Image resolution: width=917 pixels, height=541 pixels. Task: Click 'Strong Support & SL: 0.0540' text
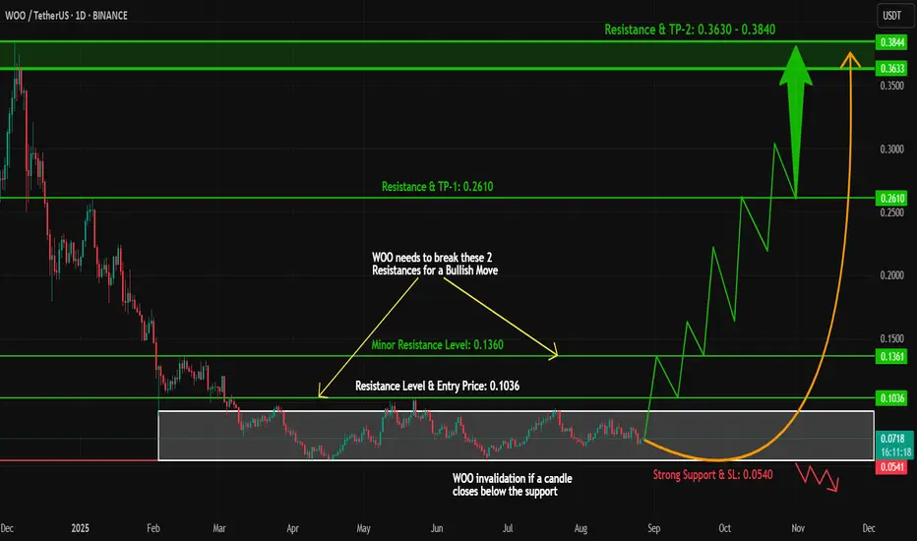click(x=712, y=475)
